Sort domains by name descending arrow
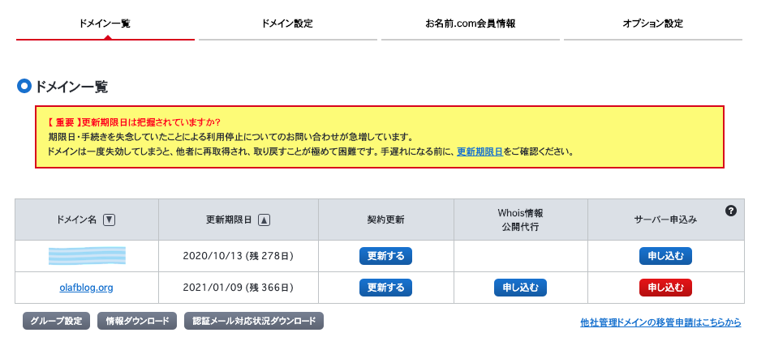This screenshot has height=337, width=757. [110, 220]
